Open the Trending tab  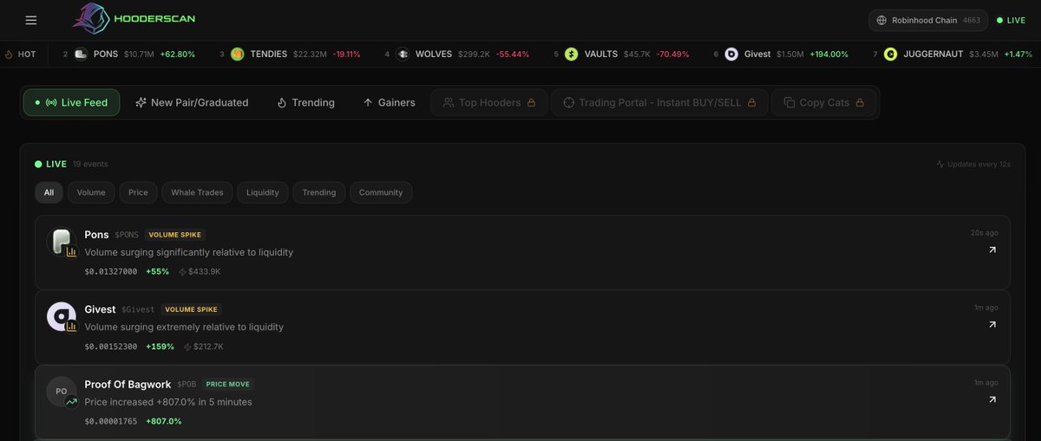(x=305, y=102)
